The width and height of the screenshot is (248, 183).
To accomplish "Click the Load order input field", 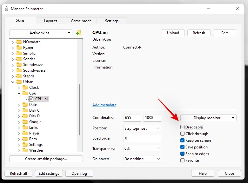I will pyautogui.click(x=142, y=138).
